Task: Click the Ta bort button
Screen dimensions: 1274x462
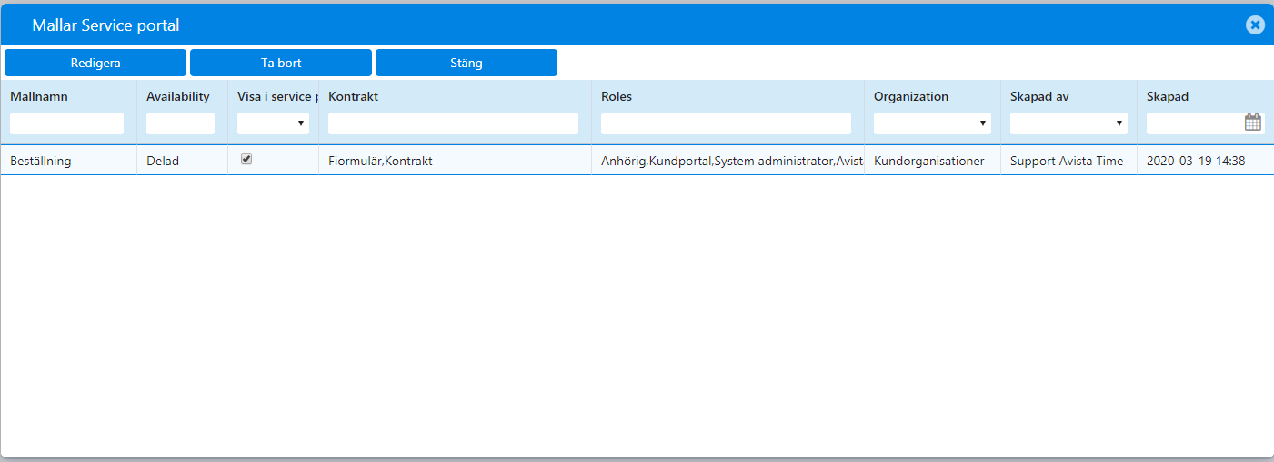Action: (x=281, y=63)
